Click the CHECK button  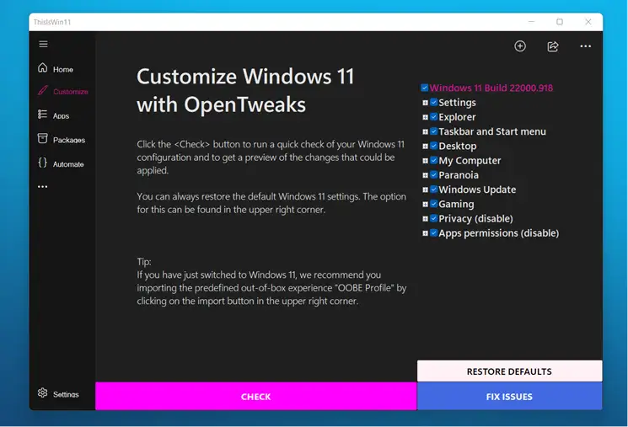pos(256,396)
